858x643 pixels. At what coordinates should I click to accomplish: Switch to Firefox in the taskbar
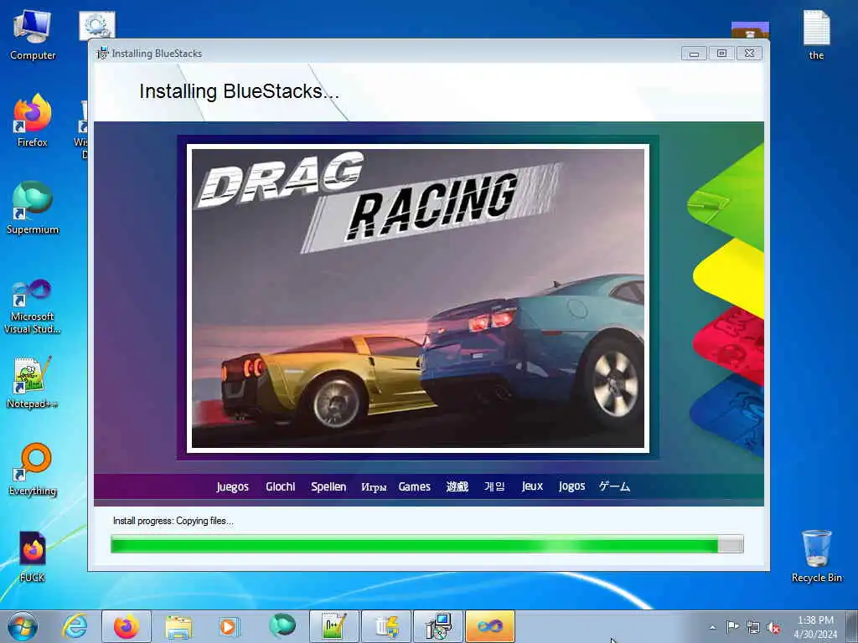pos(127,626)
